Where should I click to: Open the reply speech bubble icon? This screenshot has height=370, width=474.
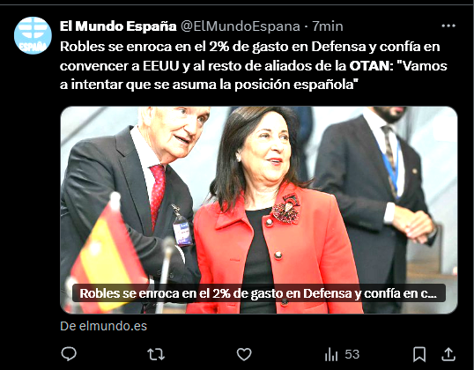tap(69, 353)
